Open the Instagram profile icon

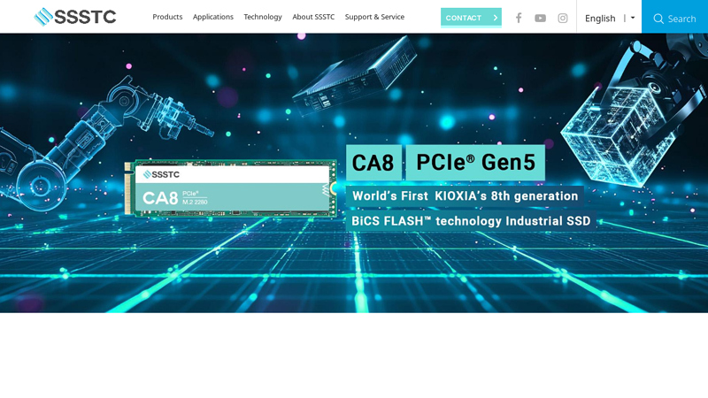(x=563, y=18)
